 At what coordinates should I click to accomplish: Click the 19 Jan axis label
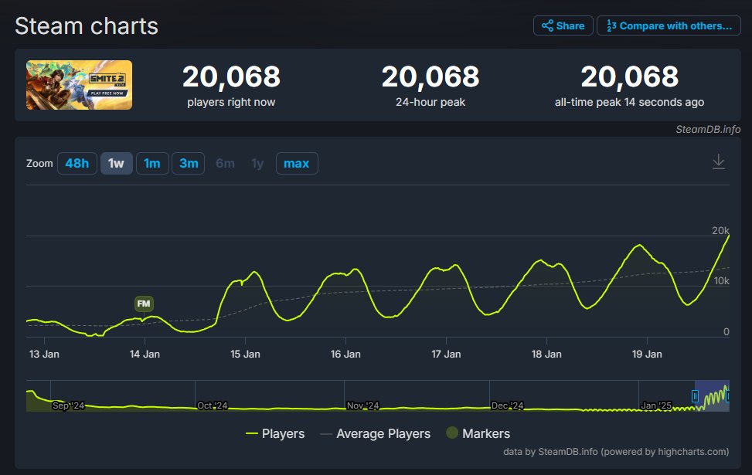(x=647, y=355)
